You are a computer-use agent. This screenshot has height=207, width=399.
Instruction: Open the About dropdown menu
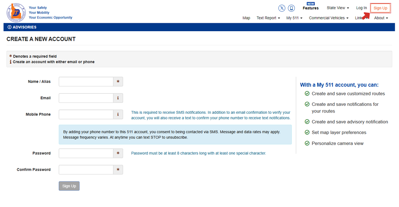(x=381, y=18)
